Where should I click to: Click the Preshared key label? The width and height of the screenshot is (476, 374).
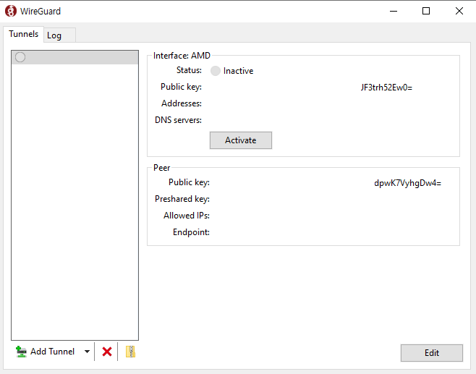(182, 199)
